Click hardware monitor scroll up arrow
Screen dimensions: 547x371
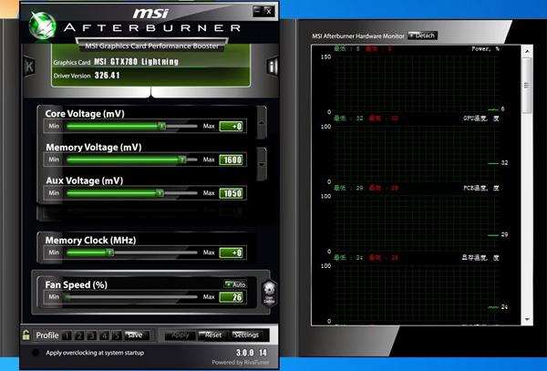[x=527, y=51]
